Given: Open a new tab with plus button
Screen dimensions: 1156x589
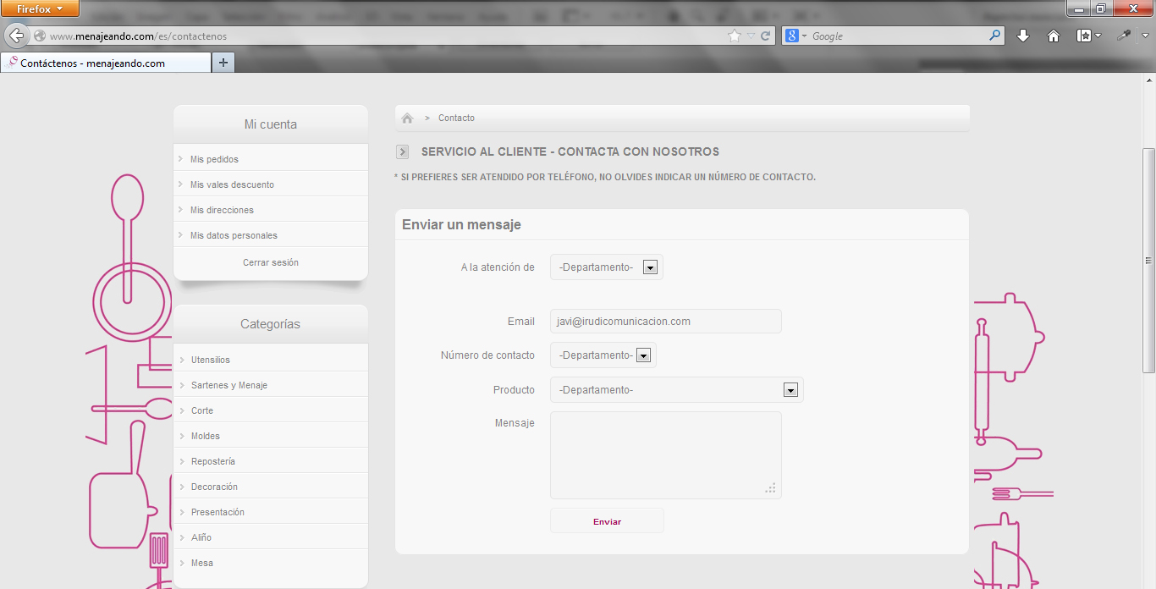Looking at the screenshot, I should 223,63.
